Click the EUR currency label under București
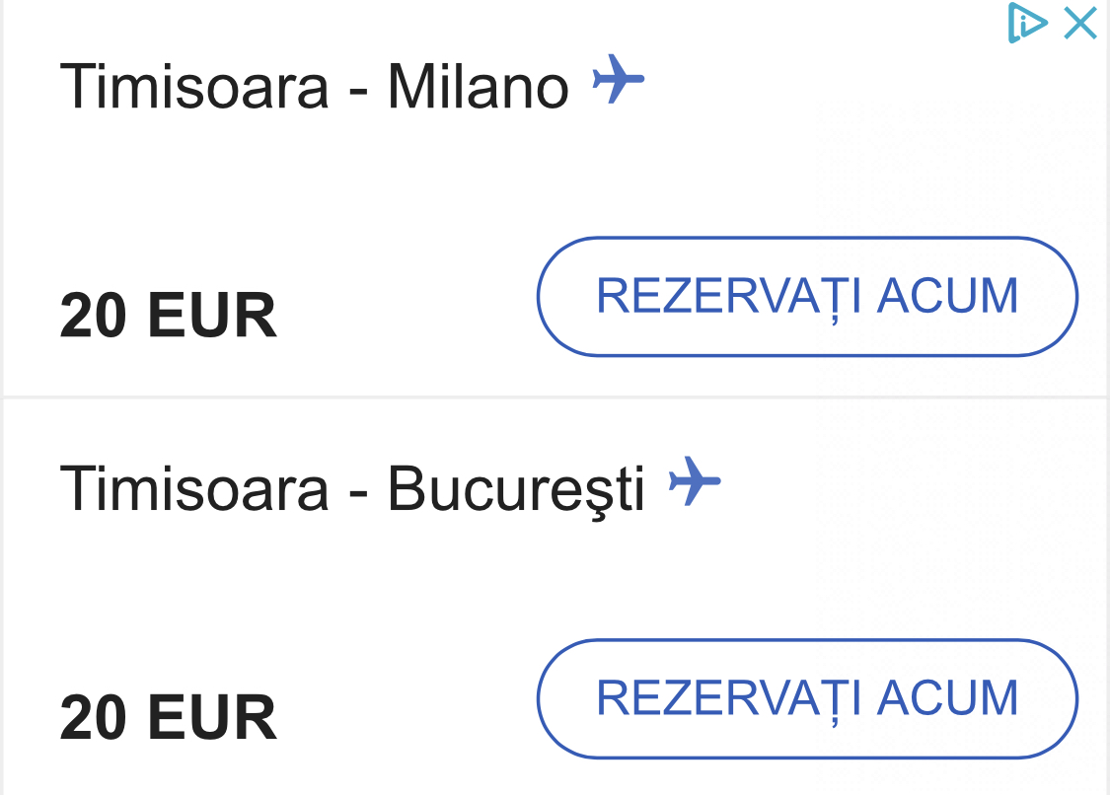Image resolution: width=1110 pixels, height=795 pixels. pyautogui.click(x=212, y=718)
